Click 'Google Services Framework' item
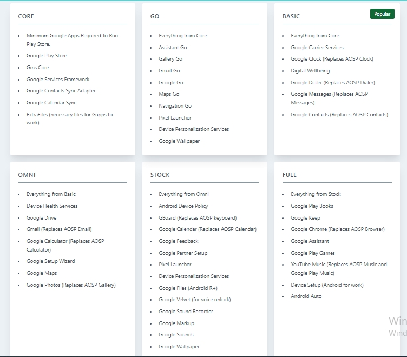 (58, 80)
